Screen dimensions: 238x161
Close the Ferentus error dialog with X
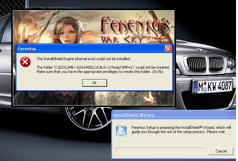pos(168,49)
